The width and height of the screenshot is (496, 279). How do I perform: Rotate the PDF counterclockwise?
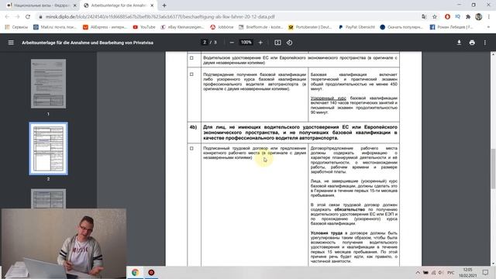289,43
